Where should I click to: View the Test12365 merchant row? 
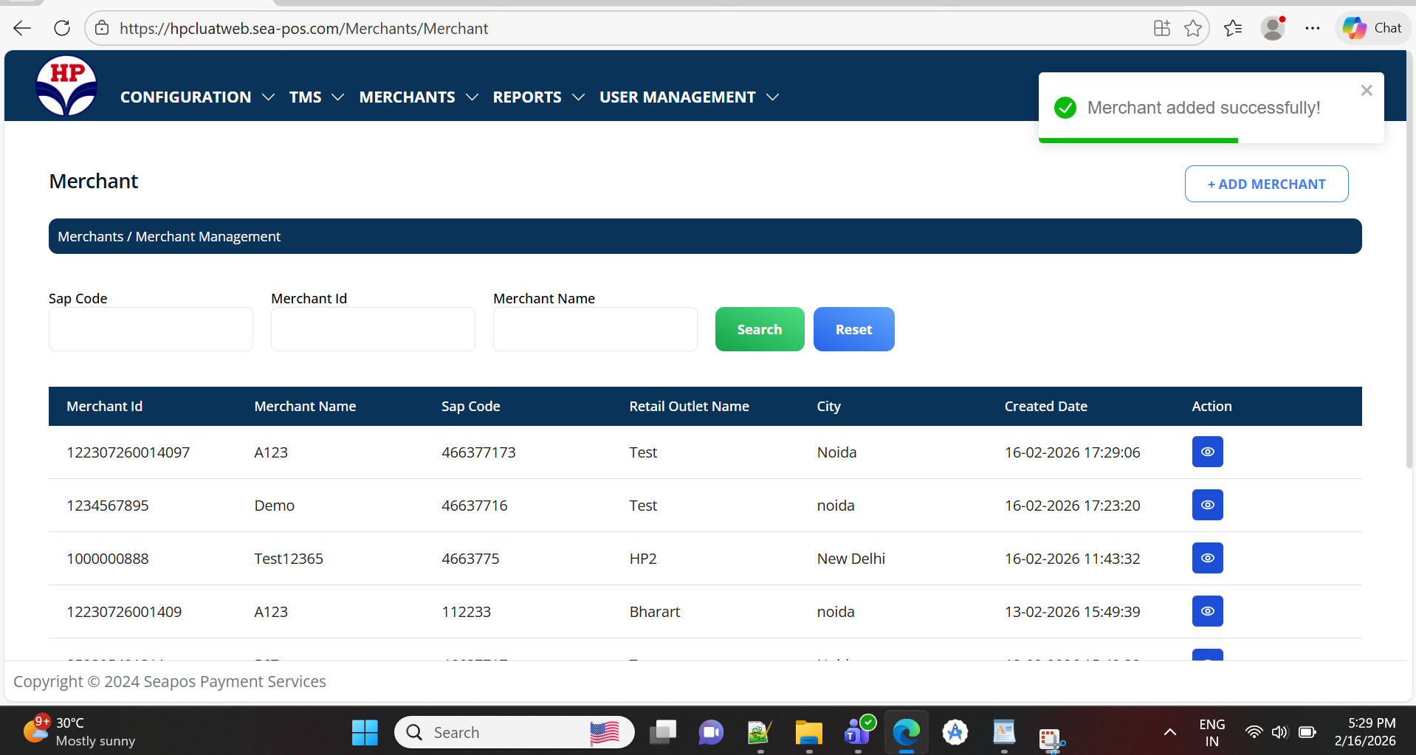tap(1207, 558)
